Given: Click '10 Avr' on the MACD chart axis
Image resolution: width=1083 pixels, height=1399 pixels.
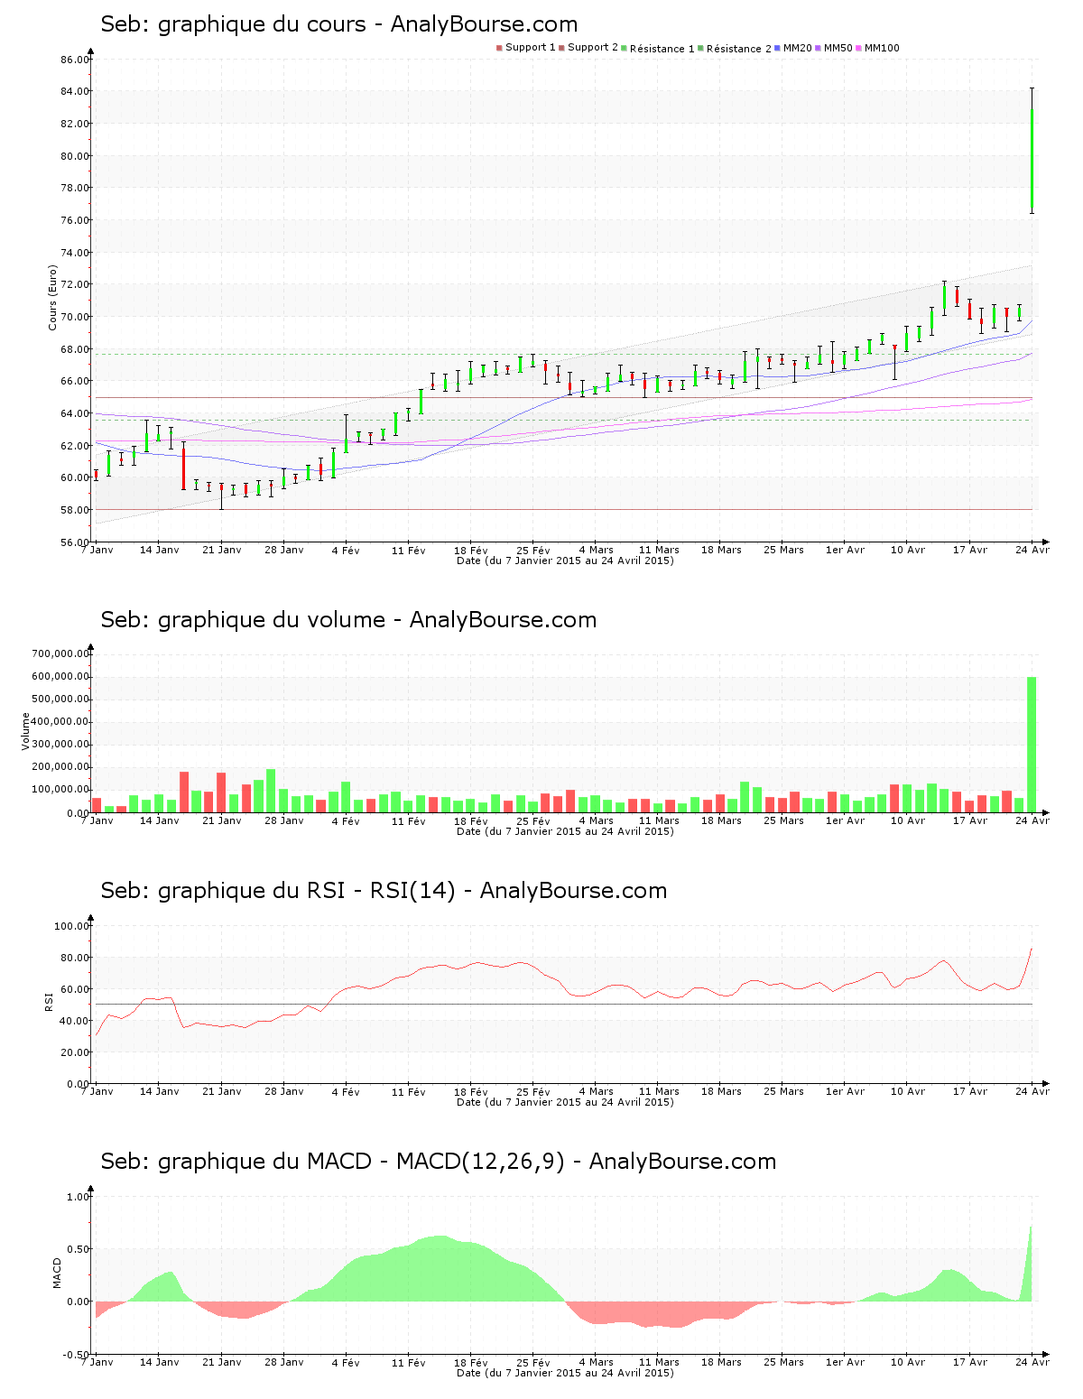Looking at the screenshot, I should (908, 1362).
